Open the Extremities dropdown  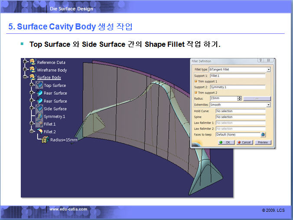[x=269, y=105]
